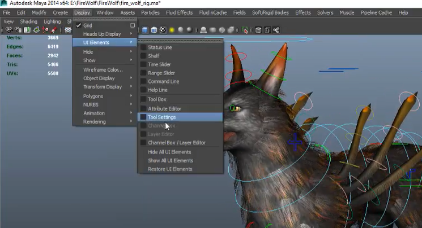Click the camera Bookmarks icon

(27, 30)
